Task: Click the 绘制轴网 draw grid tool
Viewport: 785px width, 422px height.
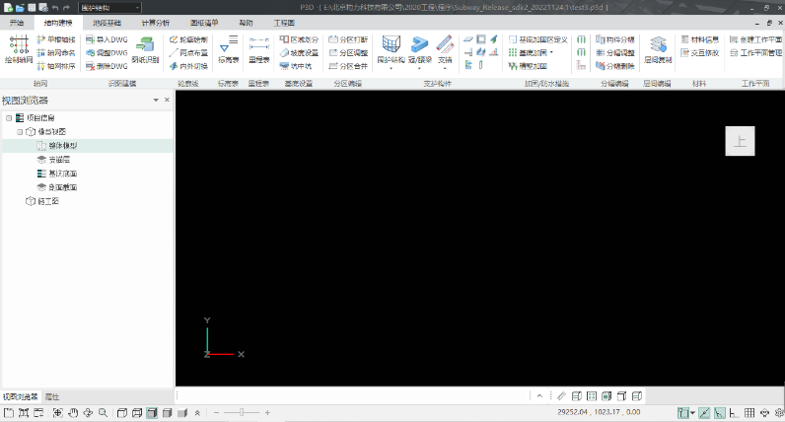Action: [19, 49]
